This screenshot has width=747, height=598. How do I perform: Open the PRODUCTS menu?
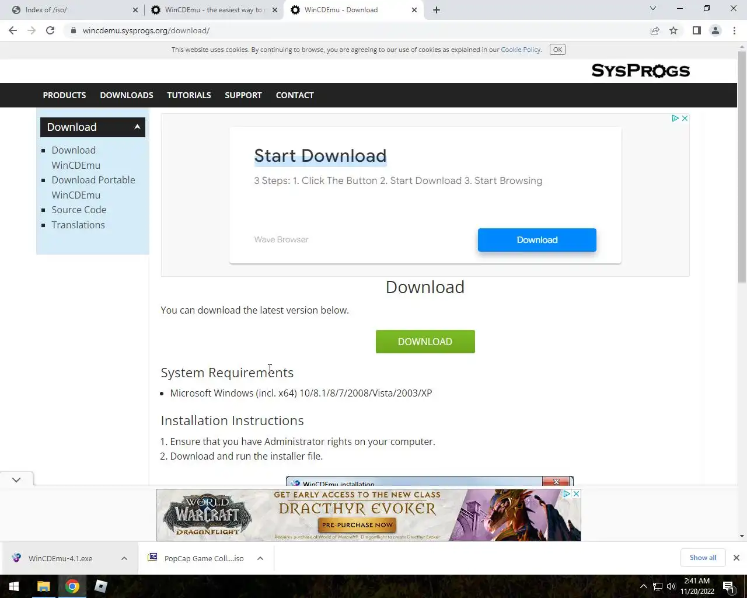(x=64, y=95)
